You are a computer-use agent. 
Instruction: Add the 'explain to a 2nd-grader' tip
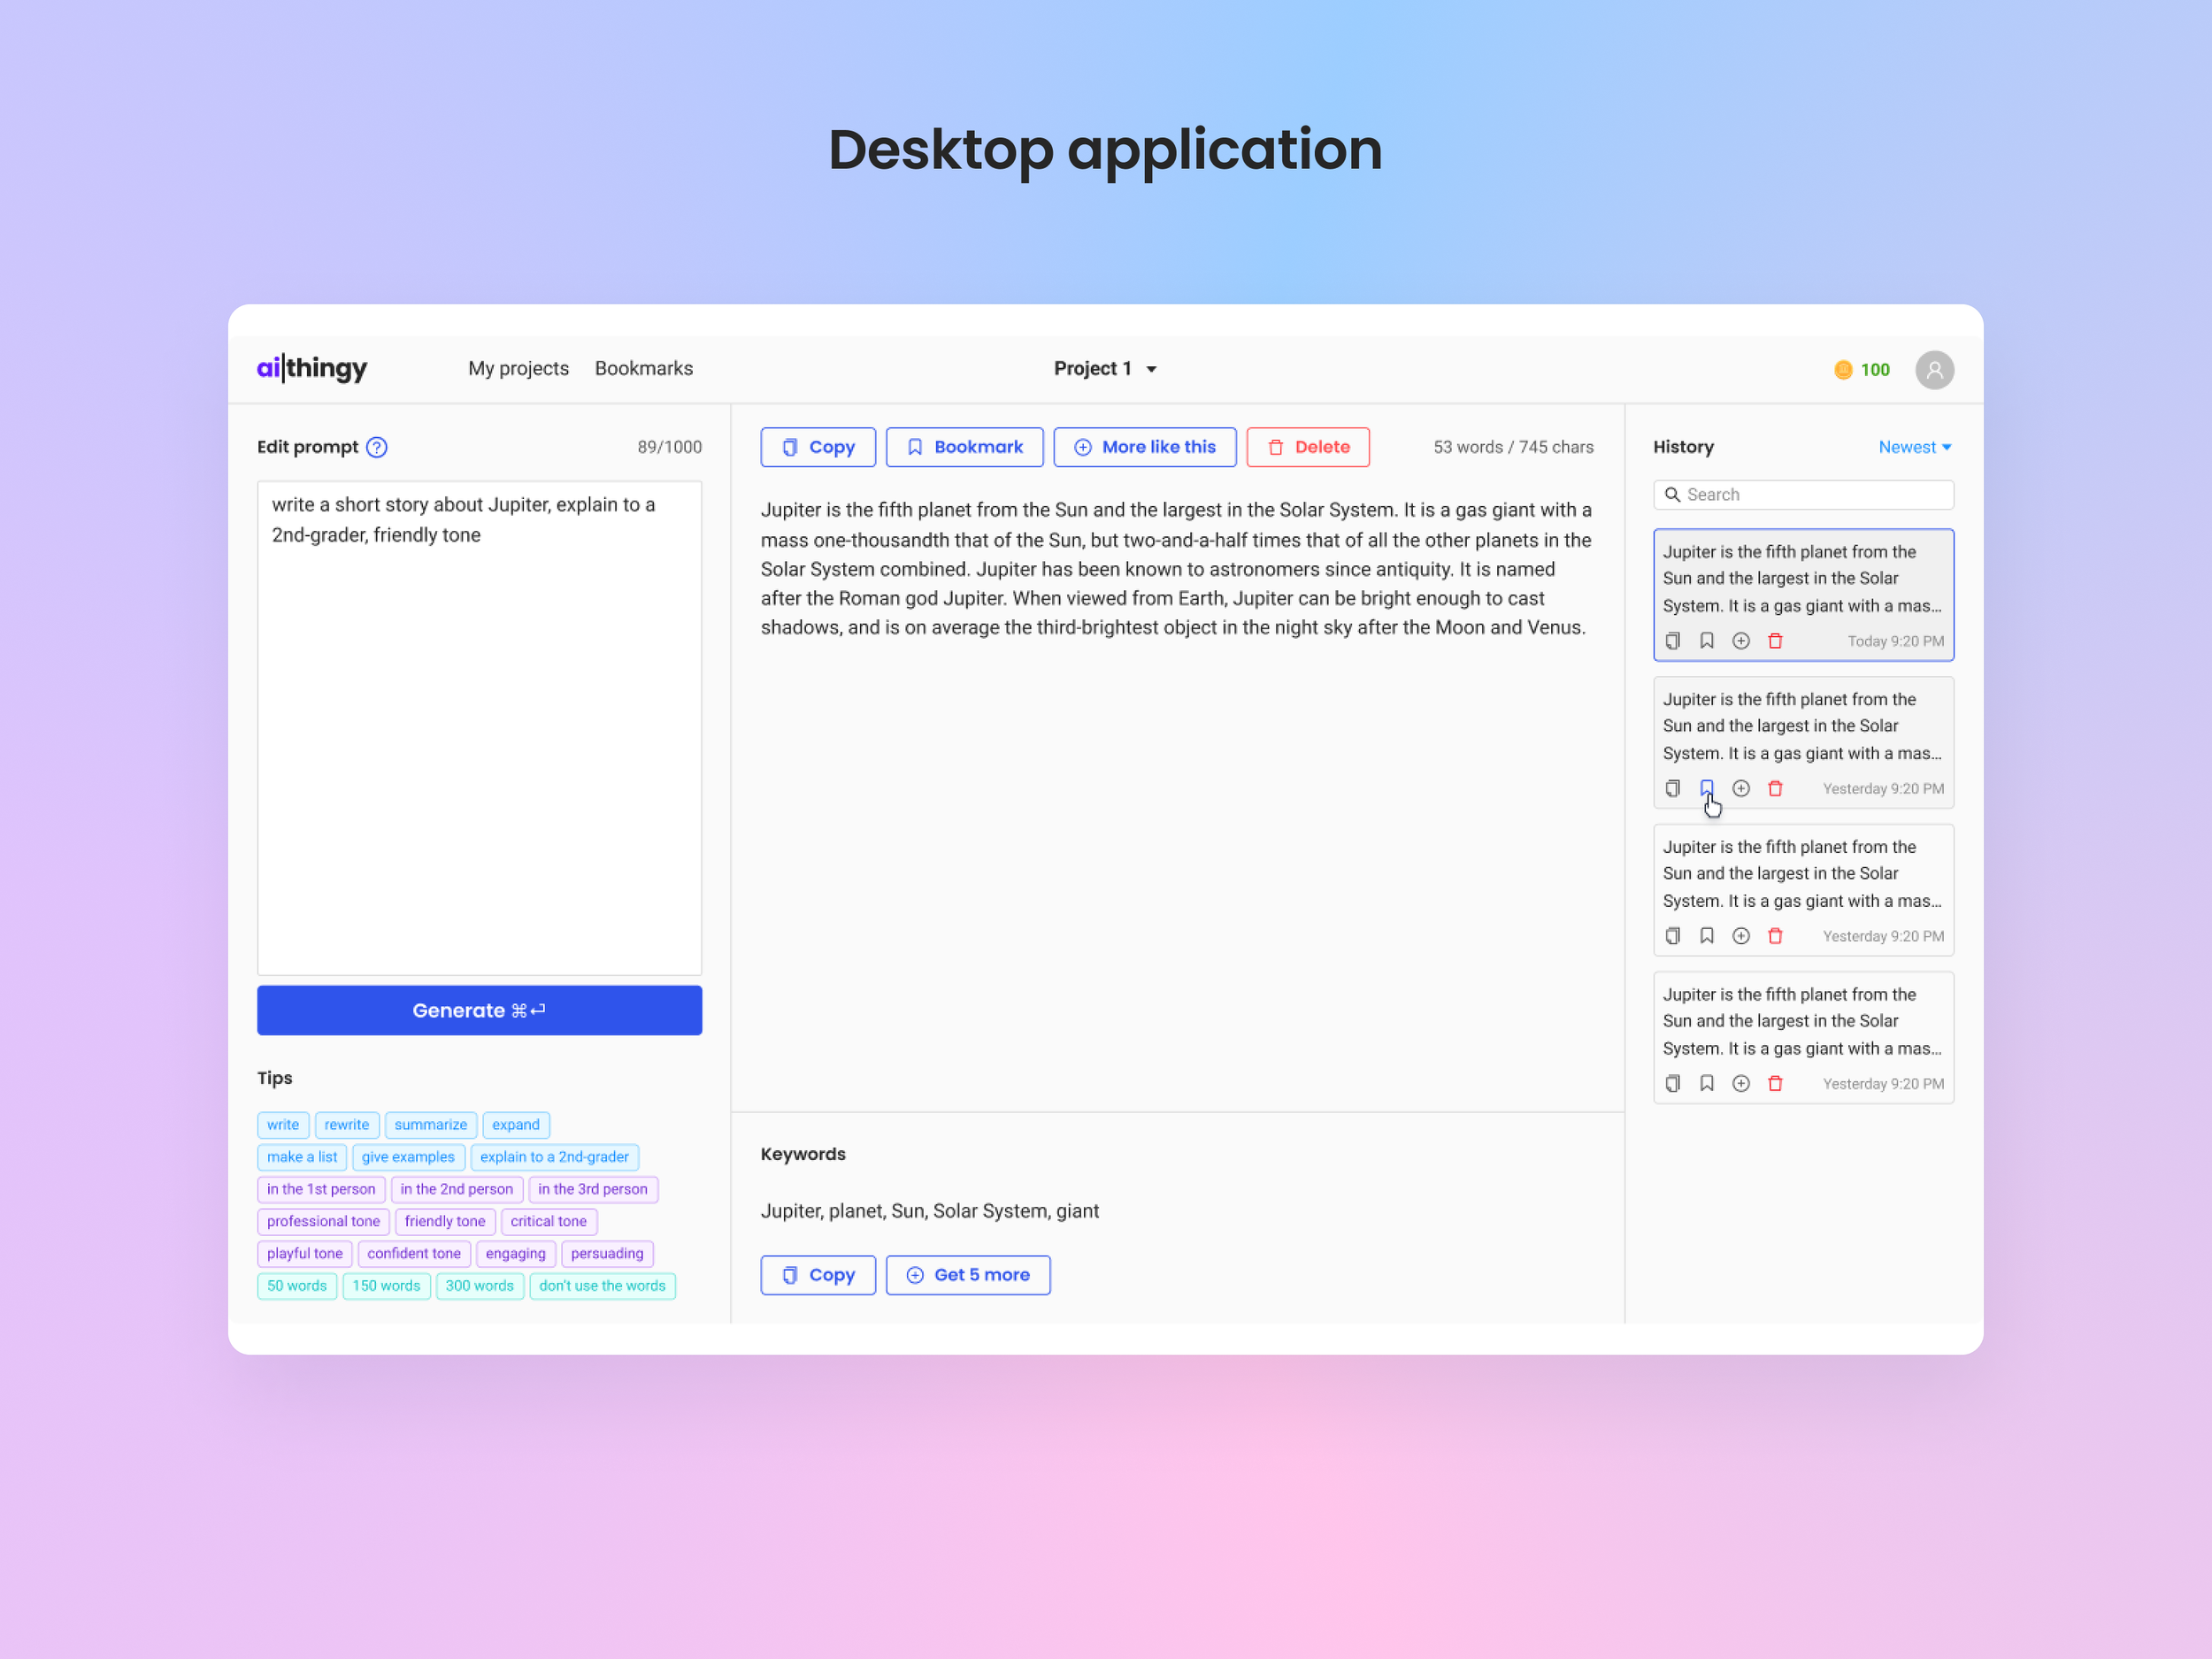(x=554, y=1157)
